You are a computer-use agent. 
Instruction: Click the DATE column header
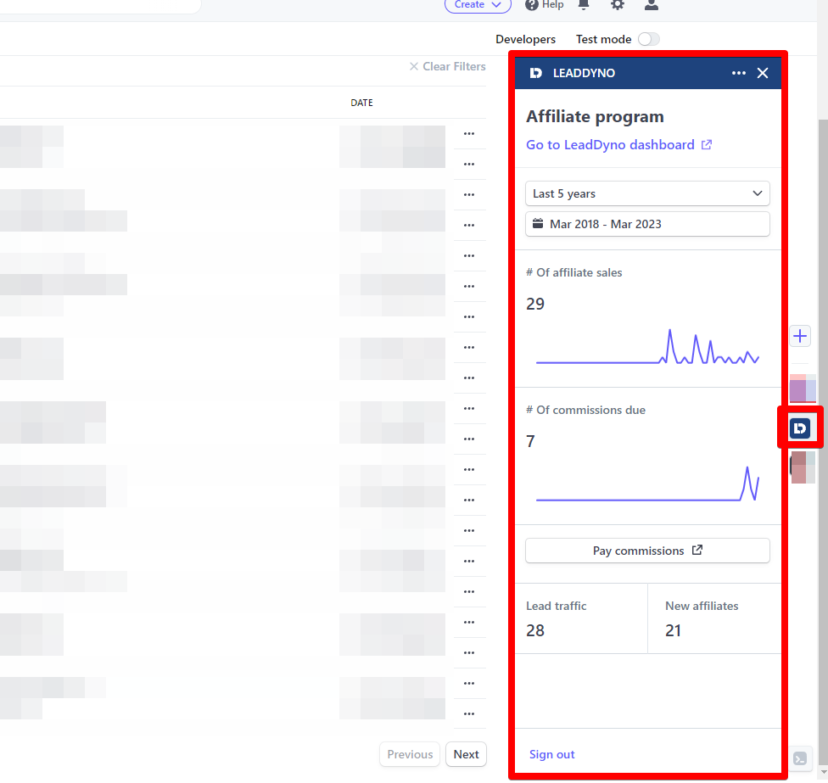(x=361, y=103)
